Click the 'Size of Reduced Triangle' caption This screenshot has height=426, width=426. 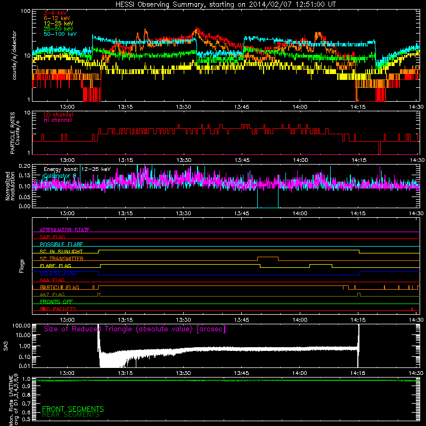[x=135, y=329]
